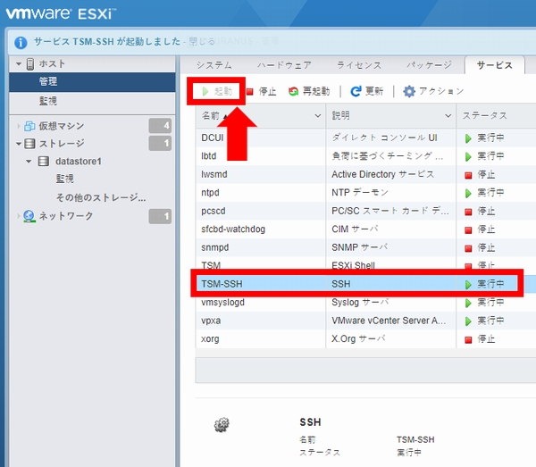Open その他のストレージ... entry
Viewport: 536px width, 467px height.
pos(101,197)
